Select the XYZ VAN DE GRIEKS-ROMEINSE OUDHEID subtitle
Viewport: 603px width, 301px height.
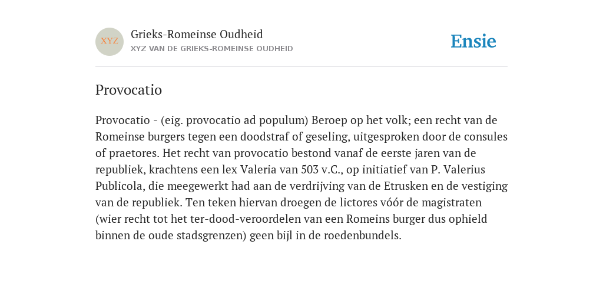coord(212,49)
